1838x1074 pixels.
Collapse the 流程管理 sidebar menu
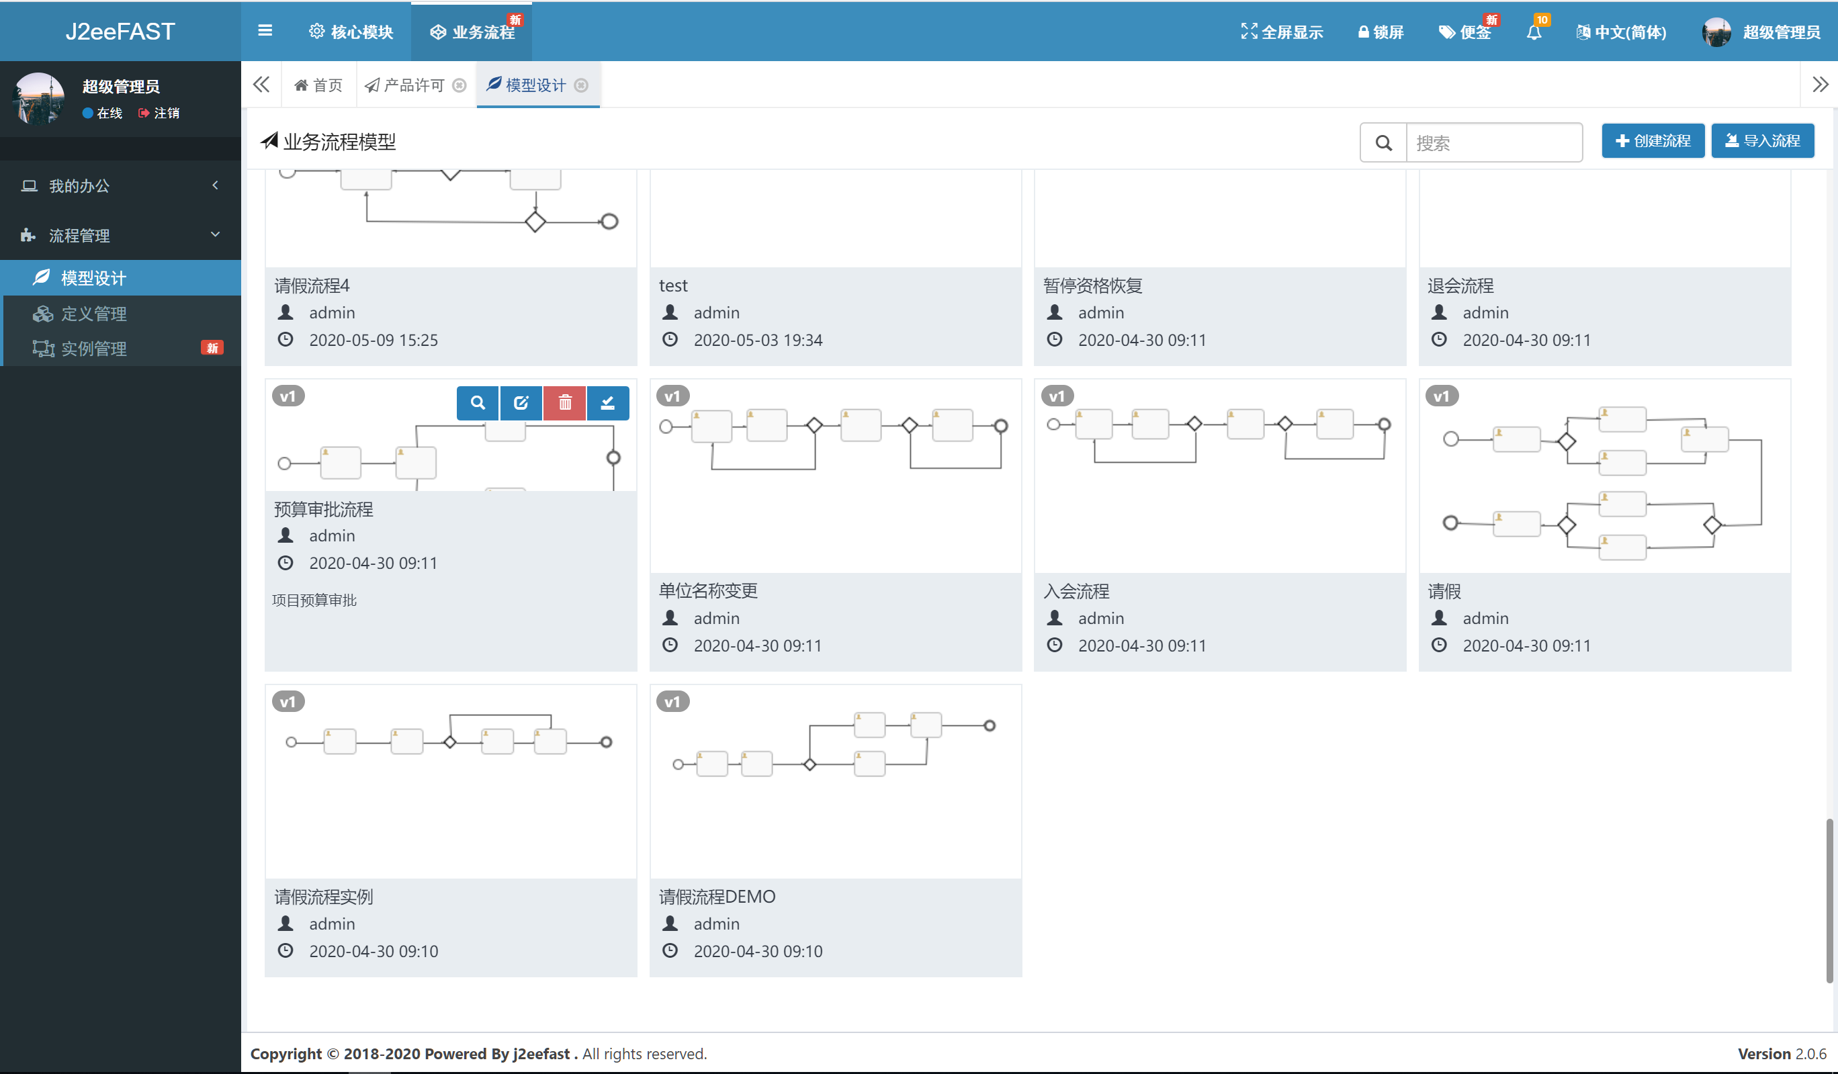click(x=120, y=235)
